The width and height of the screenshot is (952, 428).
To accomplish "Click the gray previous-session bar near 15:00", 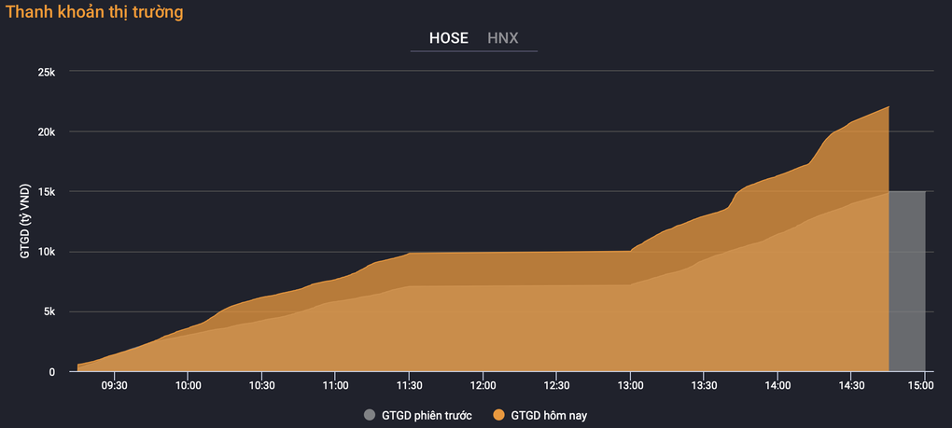I will (x=907, y=282).
